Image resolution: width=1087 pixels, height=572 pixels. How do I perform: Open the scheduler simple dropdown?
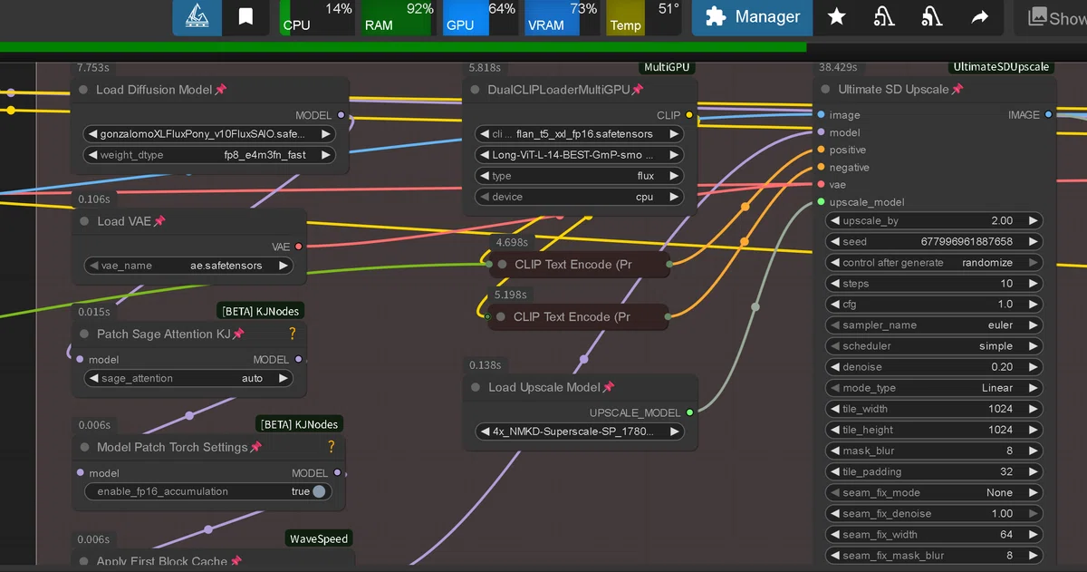point(934,345)
